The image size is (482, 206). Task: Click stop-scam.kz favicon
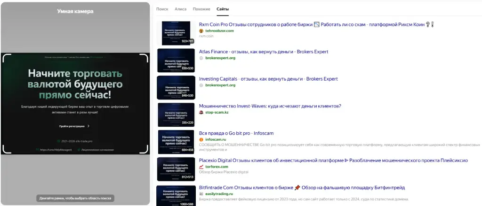[201, 113]
